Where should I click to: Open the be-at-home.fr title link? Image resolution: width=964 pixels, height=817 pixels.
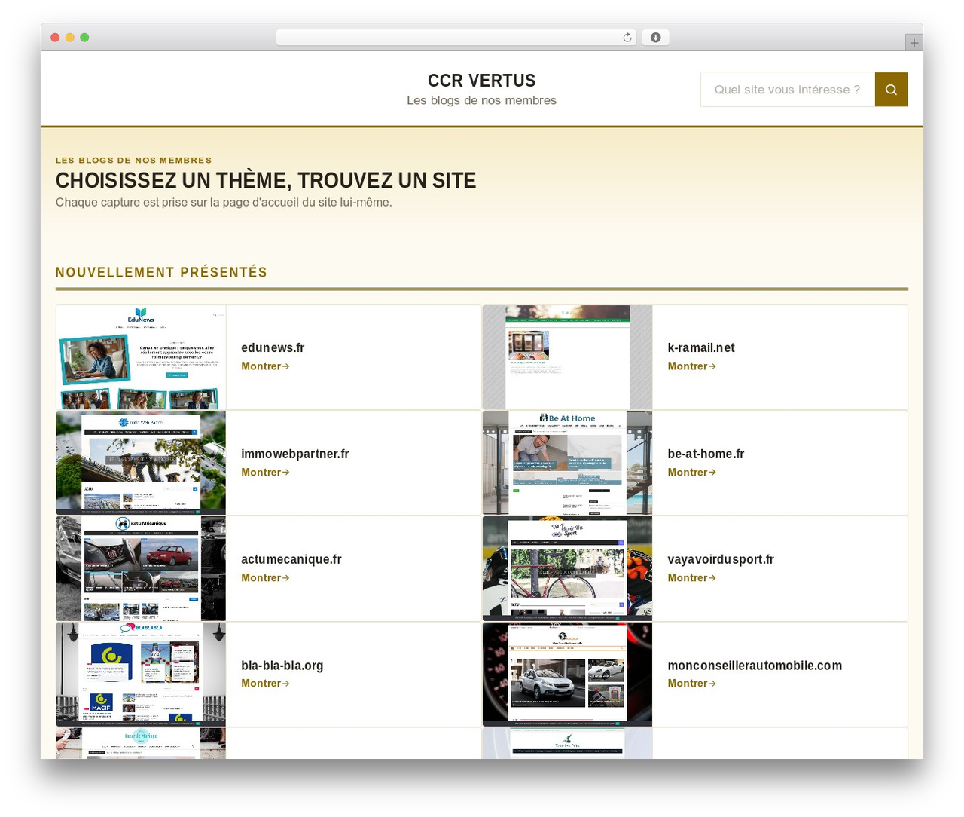pos(706,454)
